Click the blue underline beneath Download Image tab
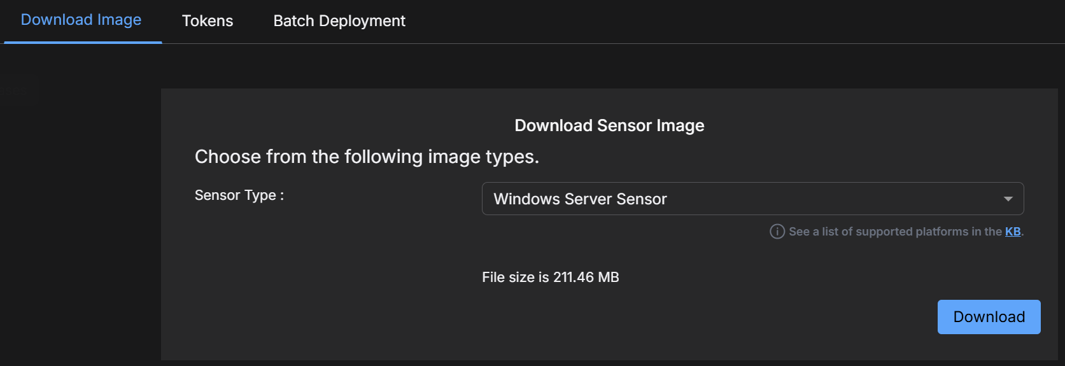The height and width of the screenshot is (366, 1065). (83, 42)
